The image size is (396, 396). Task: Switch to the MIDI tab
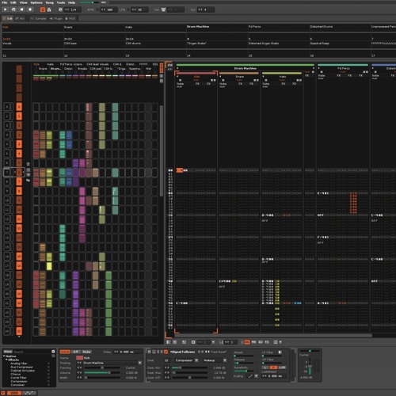coord(70,18)
